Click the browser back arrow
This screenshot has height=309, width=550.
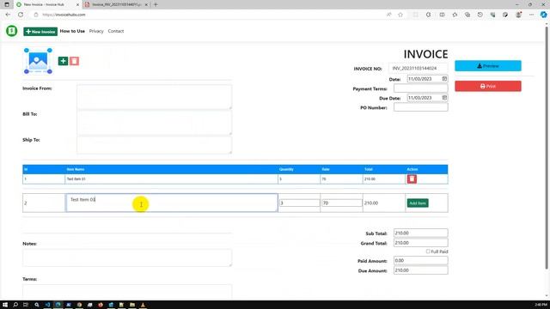coord(8,15)
